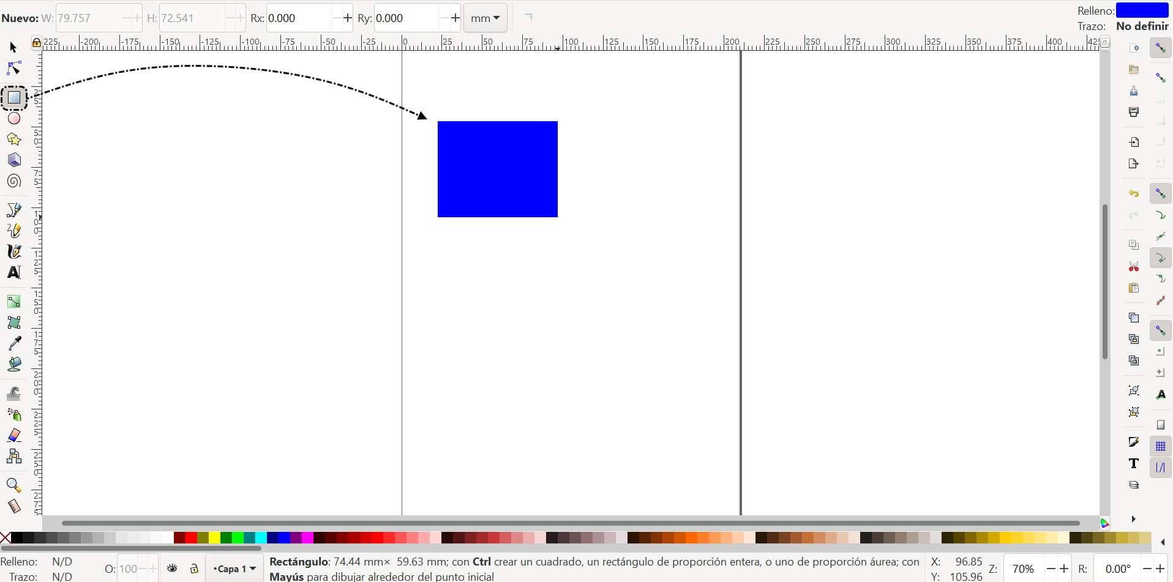The width and height of the screenshot is (1173, 582).
Task: Select the Star and polygon tool
Action: 13,139
